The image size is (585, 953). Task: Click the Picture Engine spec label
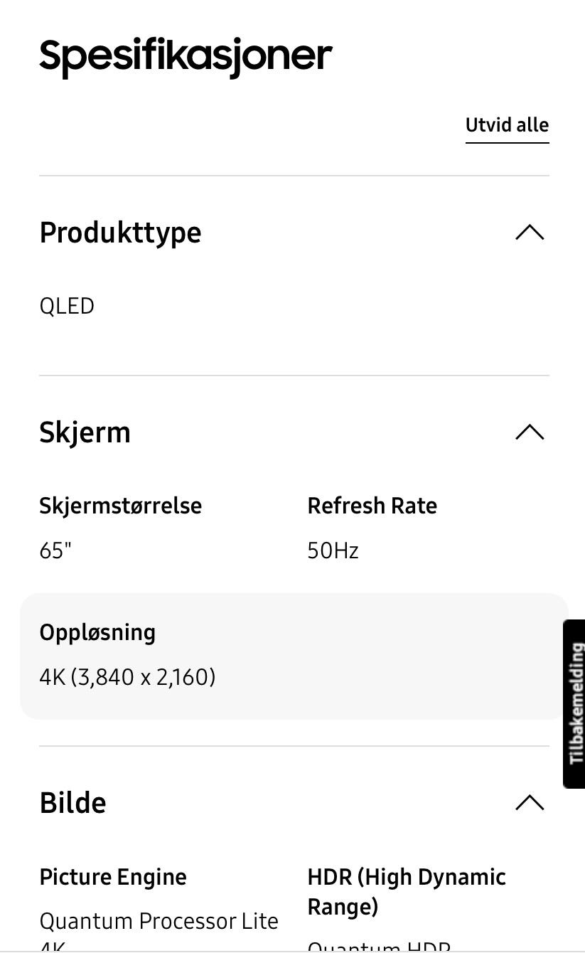click(113, 877)
